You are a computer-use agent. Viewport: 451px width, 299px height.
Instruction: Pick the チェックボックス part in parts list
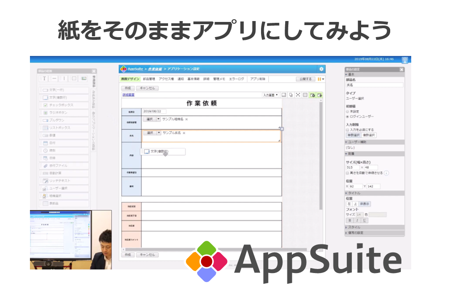[64, 105]
